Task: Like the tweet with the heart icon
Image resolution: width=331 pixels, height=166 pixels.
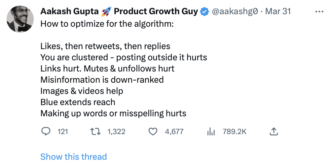Action: (153, 132)
